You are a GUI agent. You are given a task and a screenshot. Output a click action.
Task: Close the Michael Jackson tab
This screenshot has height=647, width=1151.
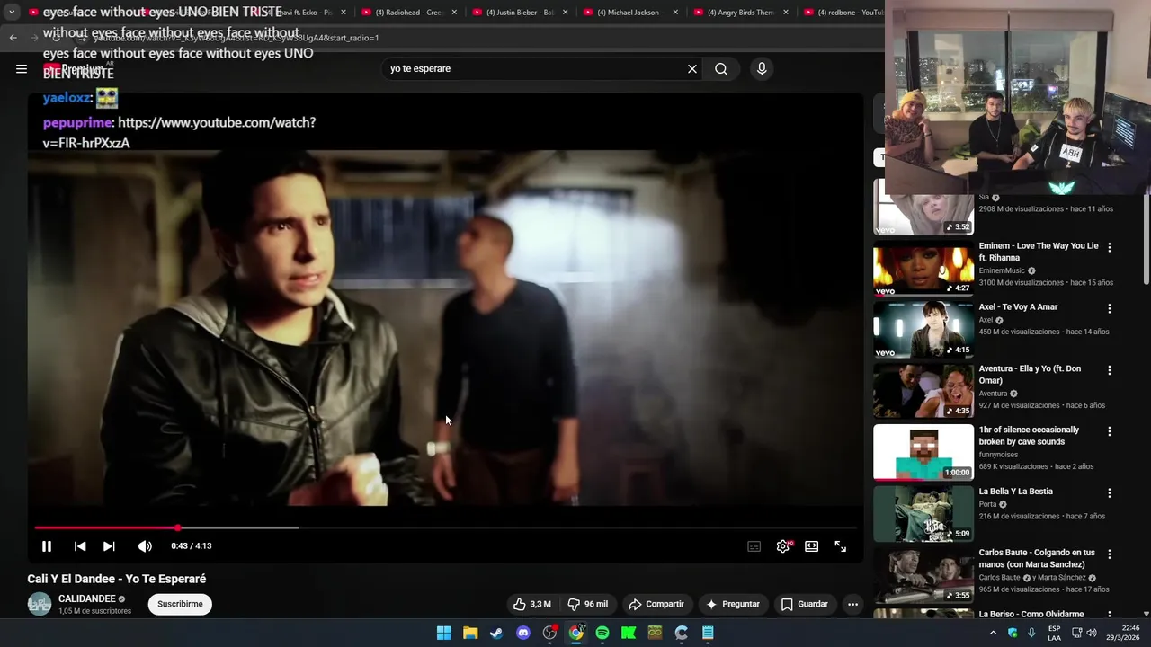[675, 13]
